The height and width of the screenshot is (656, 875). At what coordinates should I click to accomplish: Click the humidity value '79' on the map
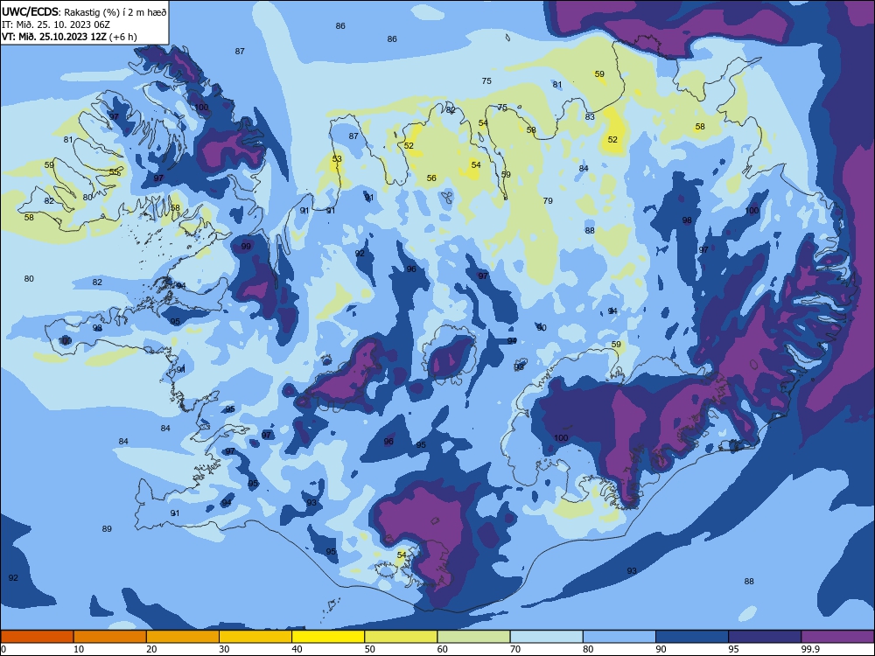[x=548, y=201]
